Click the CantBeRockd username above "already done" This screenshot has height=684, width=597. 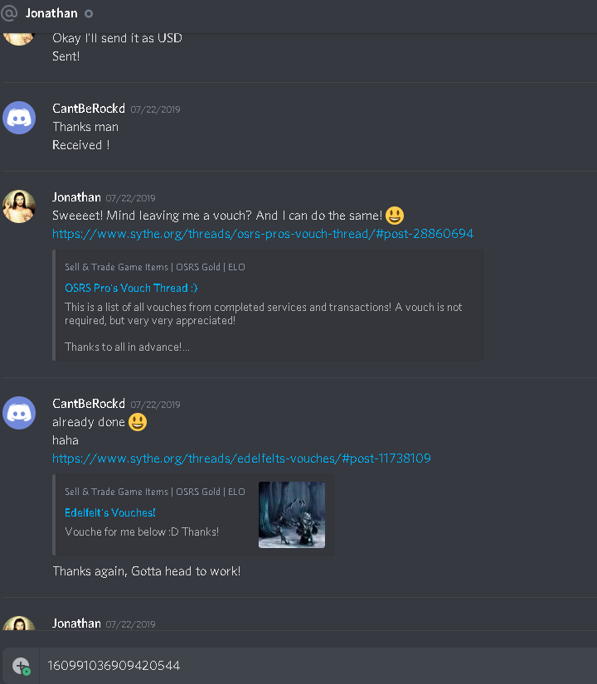[89, 404]
